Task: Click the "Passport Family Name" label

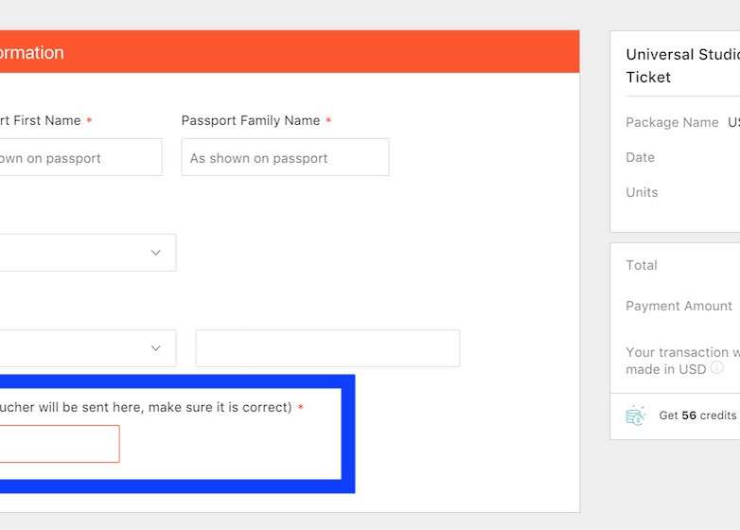Action: [x=250, y=120]
